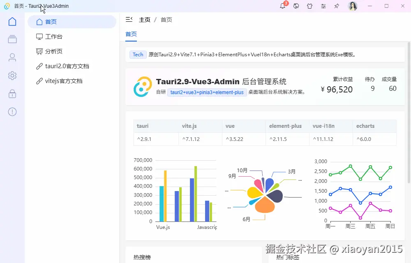This screenshot has width=411, height=263.
Task: Switch to the 首页 tab below breadcrumb
Action: [131, 35]
